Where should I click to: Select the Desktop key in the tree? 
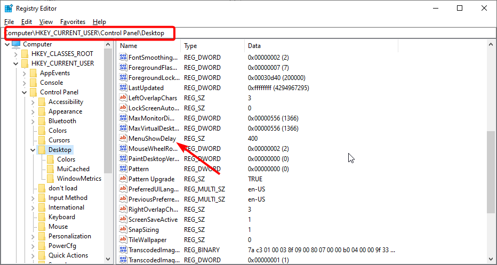[x=60, y=150]
